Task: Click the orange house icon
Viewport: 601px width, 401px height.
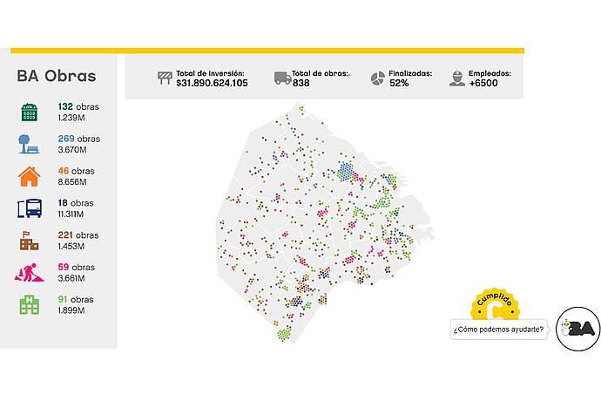Action: pos(29,176)
